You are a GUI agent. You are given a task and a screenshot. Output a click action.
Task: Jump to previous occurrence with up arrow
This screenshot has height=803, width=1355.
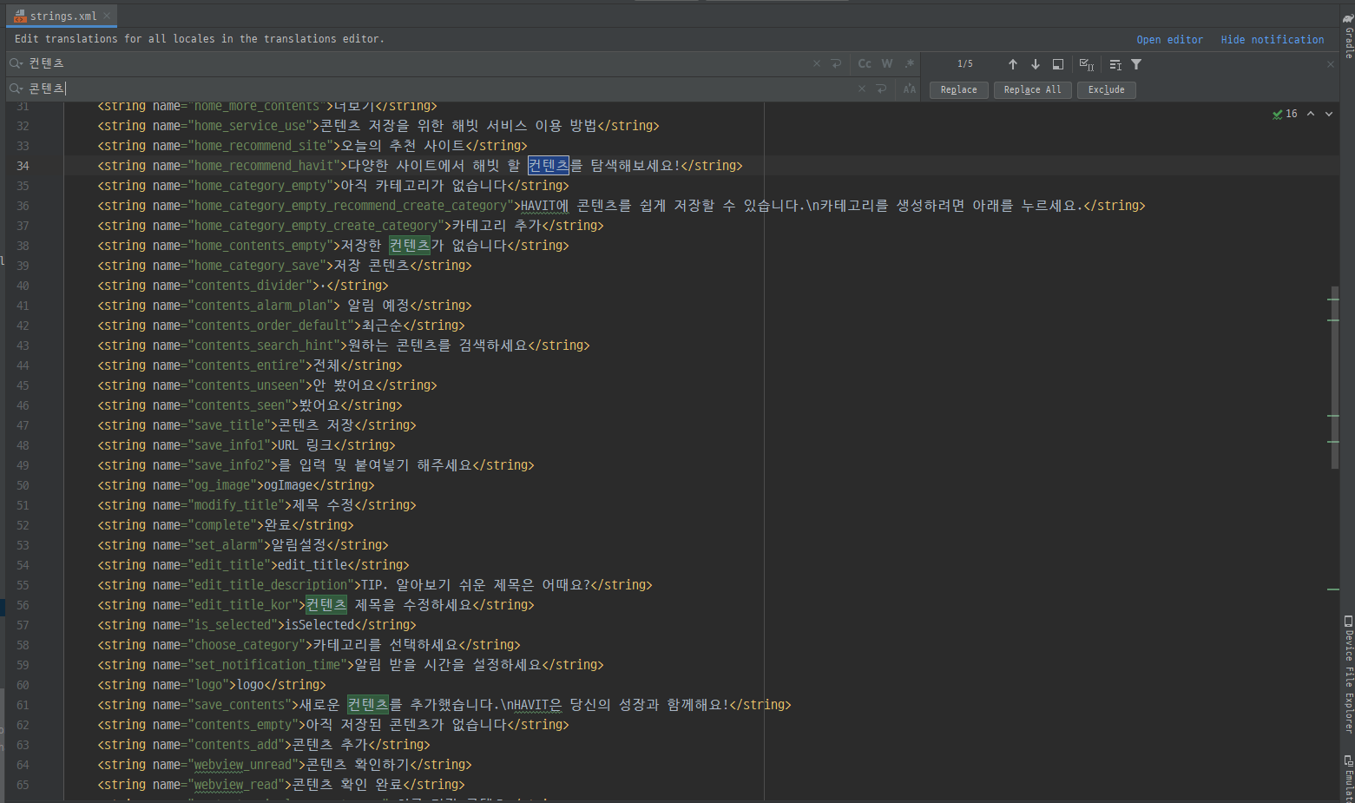1013,63
